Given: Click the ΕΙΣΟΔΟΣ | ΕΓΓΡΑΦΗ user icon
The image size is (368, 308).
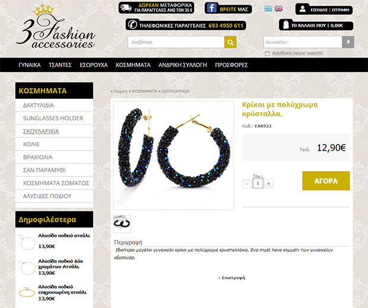Looking at the screenshot, I should (x=303, y=9).
